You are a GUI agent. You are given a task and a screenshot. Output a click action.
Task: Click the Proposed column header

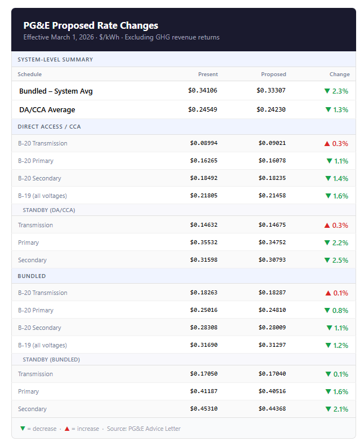273,74
